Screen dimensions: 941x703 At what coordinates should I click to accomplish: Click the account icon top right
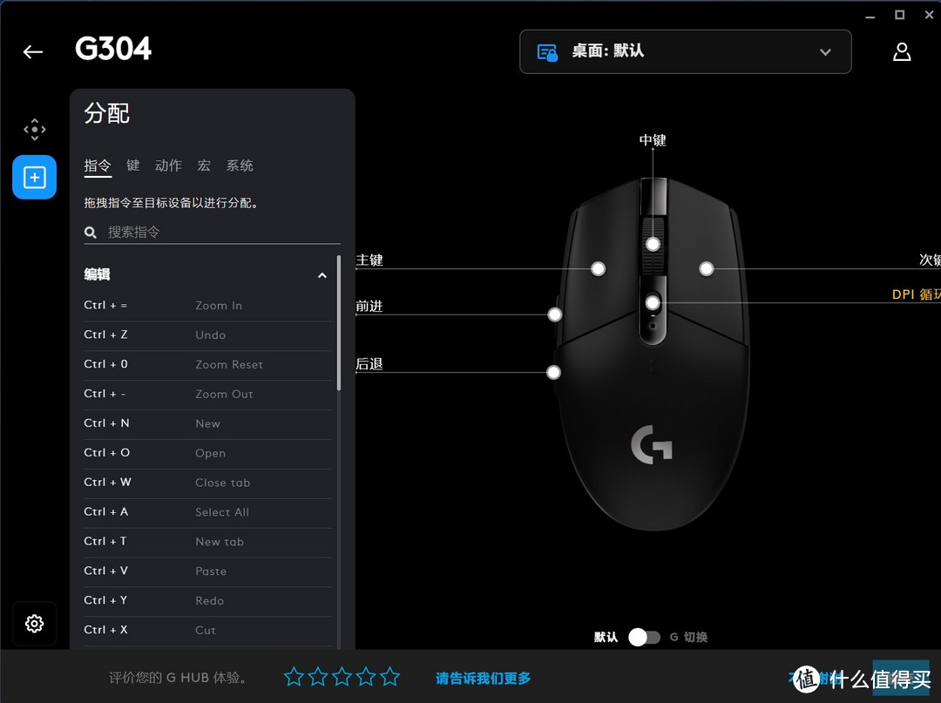[x=902, y=51]
